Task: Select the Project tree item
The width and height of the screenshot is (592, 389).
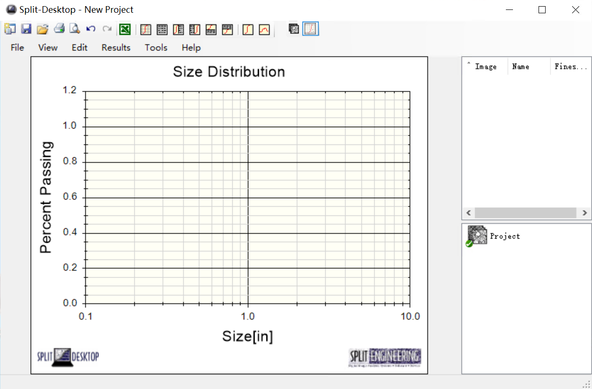Action: [x=505, y=236]
